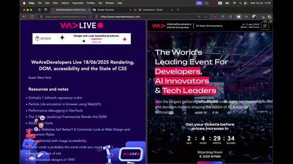The width and height of the screenshot is (293, 164).
Task: Open the Favourites menu
Action: [x=78, y=3]
